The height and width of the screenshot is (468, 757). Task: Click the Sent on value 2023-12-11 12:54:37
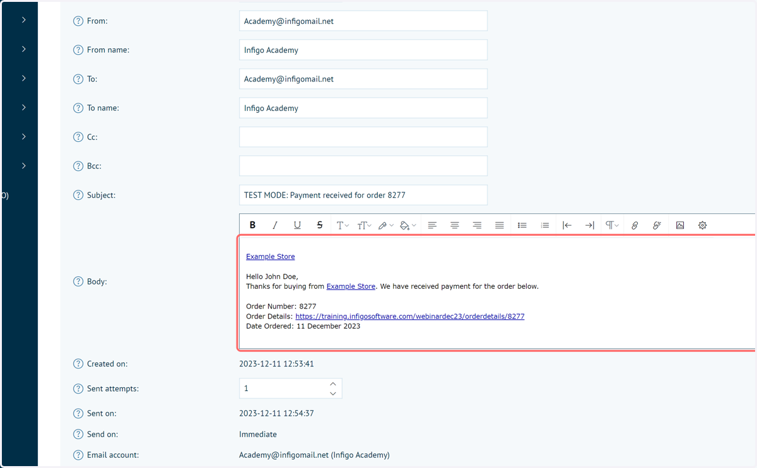point(276,414)
